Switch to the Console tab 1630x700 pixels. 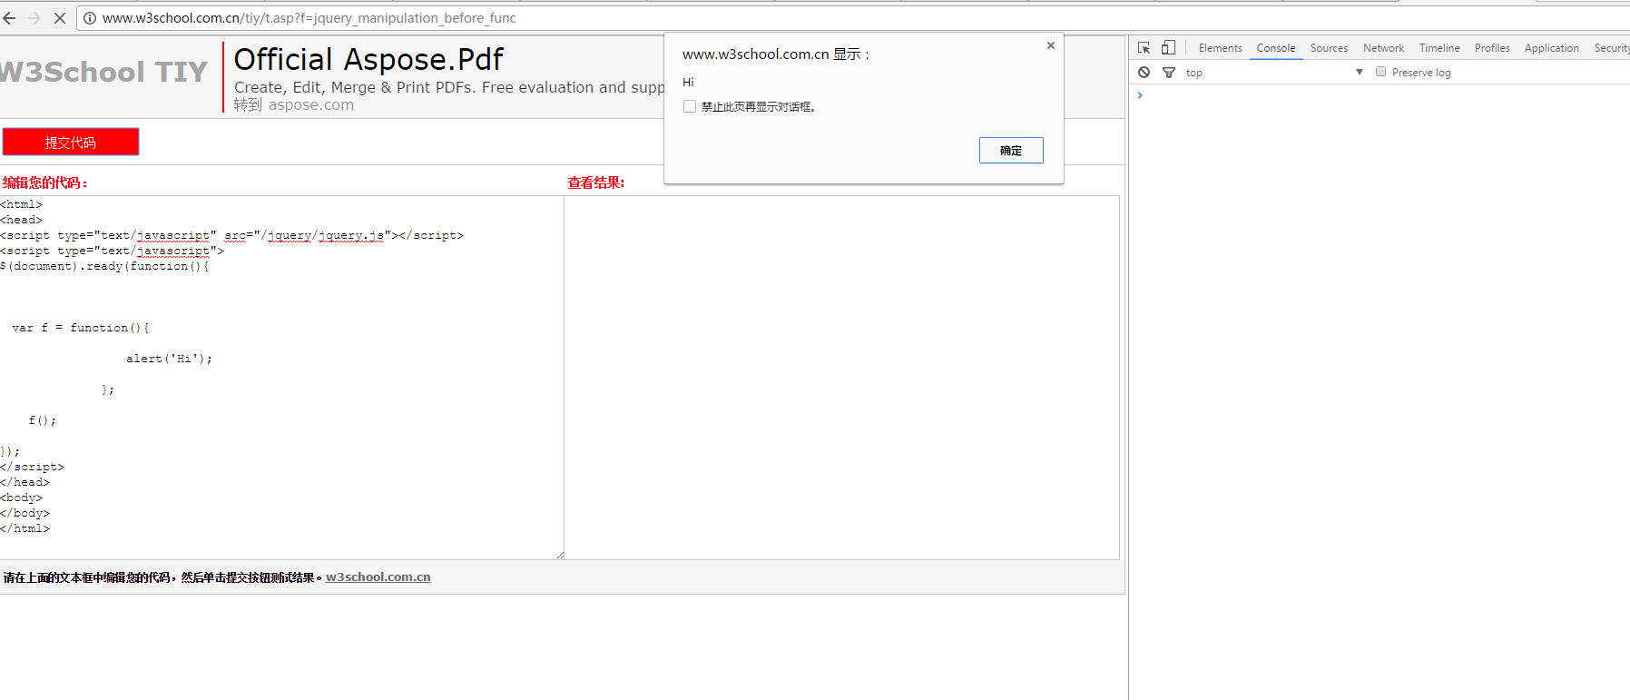(1276, 48)
